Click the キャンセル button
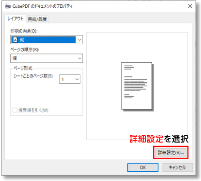The width and height of the screenshot is (201, 181). point(177,167)
